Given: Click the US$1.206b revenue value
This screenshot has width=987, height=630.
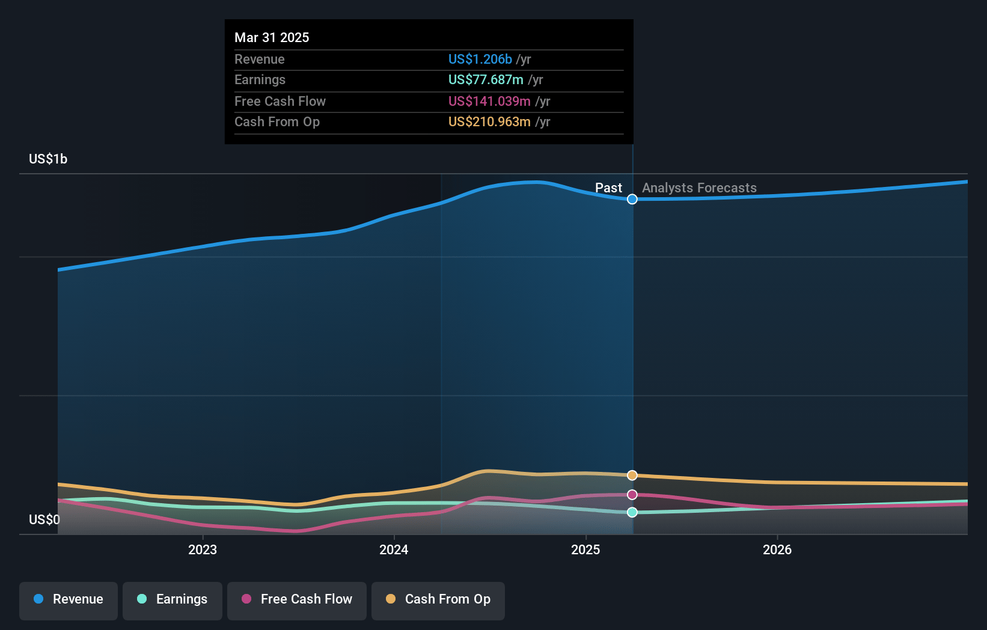Looking at the screenshot, I should [x=480, y=59].
